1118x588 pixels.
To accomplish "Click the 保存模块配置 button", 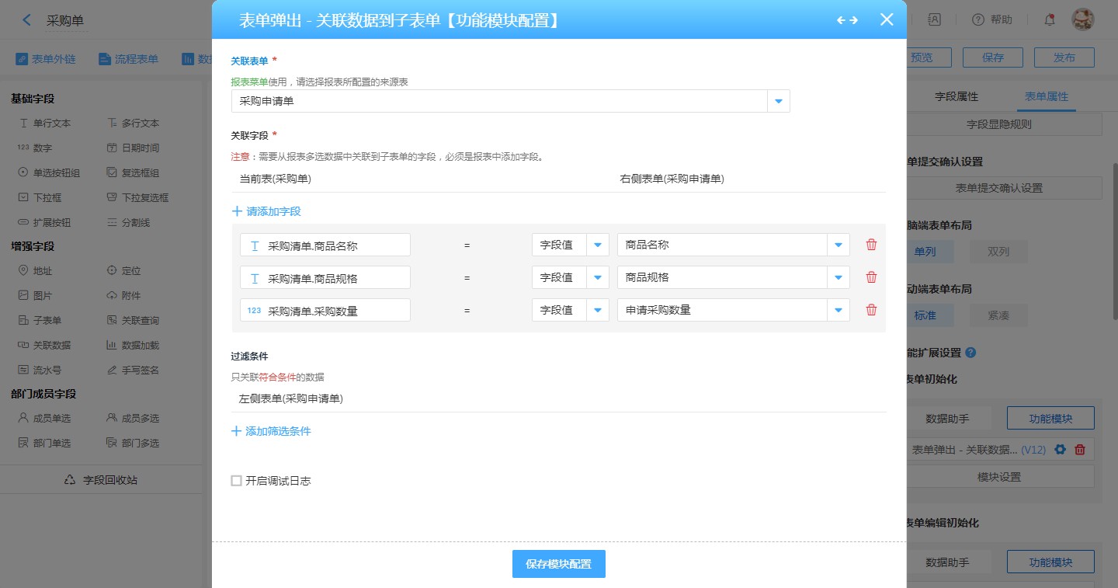I will (x=558, y=564).
